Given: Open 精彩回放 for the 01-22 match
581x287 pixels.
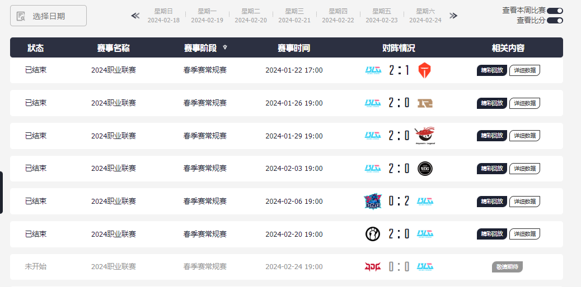Looking at the screenshot, I should [491, 70].
